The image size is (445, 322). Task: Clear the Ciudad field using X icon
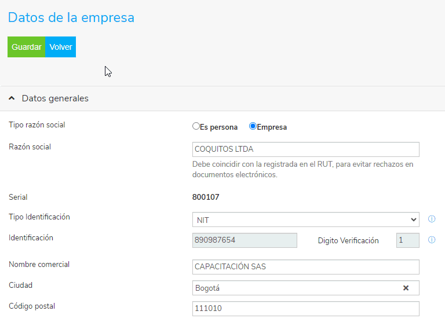pyautogui.click(x=406, y=288)
